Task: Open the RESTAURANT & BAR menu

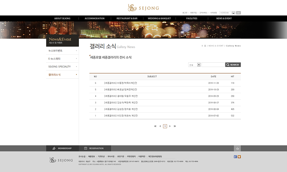Action: pyautogui.click(x=127, y=19)
